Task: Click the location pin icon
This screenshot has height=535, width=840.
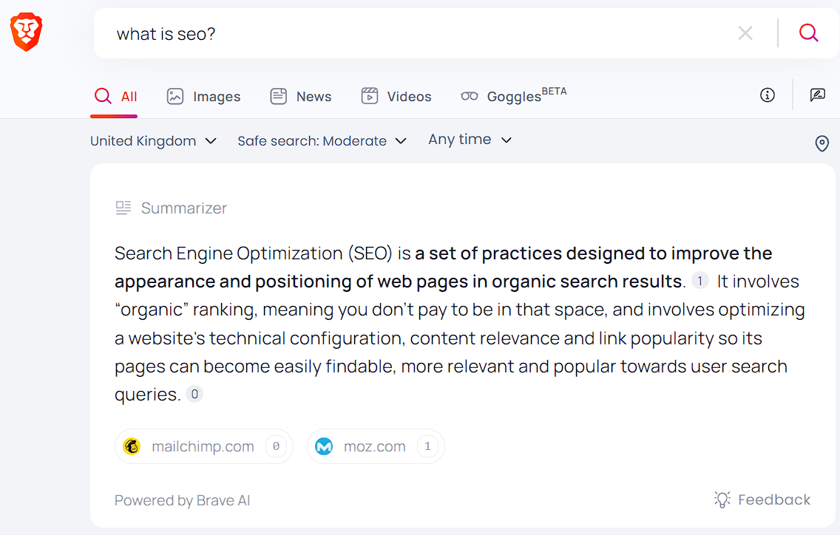Action: (x=822, y=143)
